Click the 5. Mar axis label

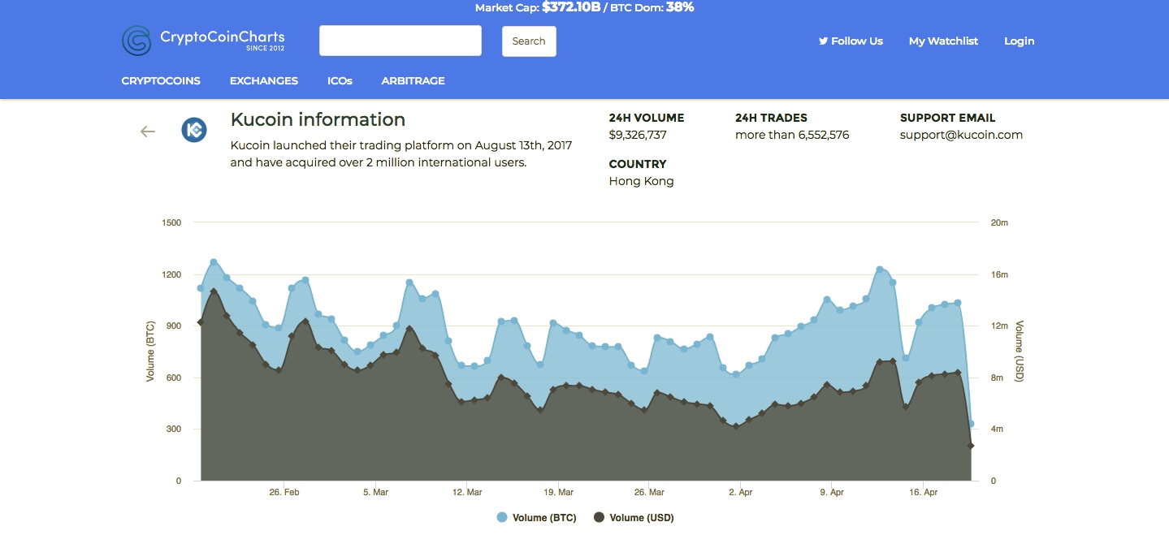375,492
